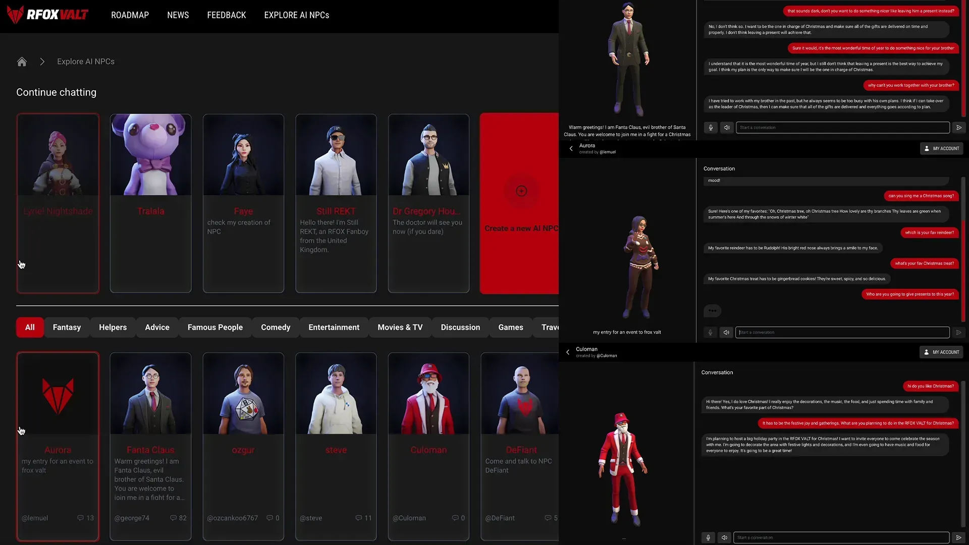This screenshot has height=545, width=969.
Task: Click comment count icon on Culoman card
Action: [455, 518]
